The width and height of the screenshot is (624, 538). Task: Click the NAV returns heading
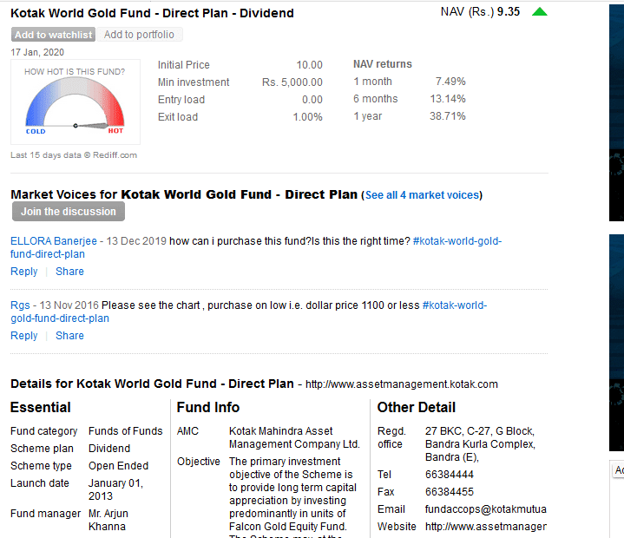click(x=383, y=64)
